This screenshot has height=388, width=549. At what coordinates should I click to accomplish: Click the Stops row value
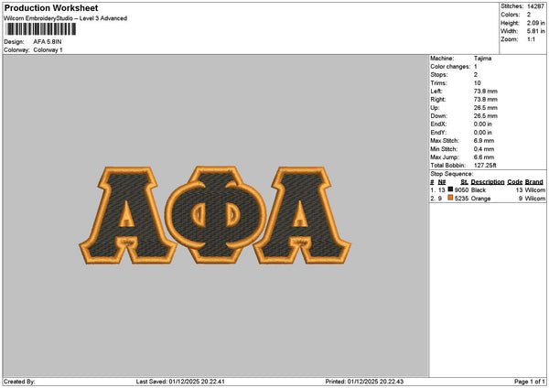click(476, 75)
